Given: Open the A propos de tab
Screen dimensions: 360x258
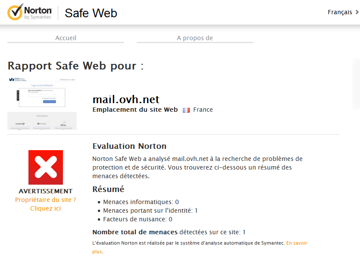Looking at the screenshot, I should (195, 38).
